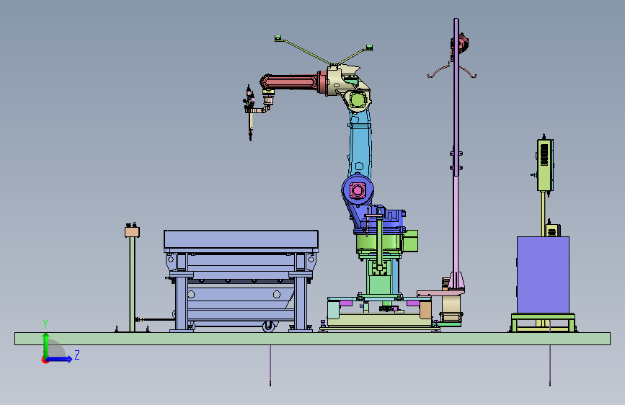Click the Z axis label
Image resolution: width=625 pixels, height=405 pixels.
click(77, 355)
